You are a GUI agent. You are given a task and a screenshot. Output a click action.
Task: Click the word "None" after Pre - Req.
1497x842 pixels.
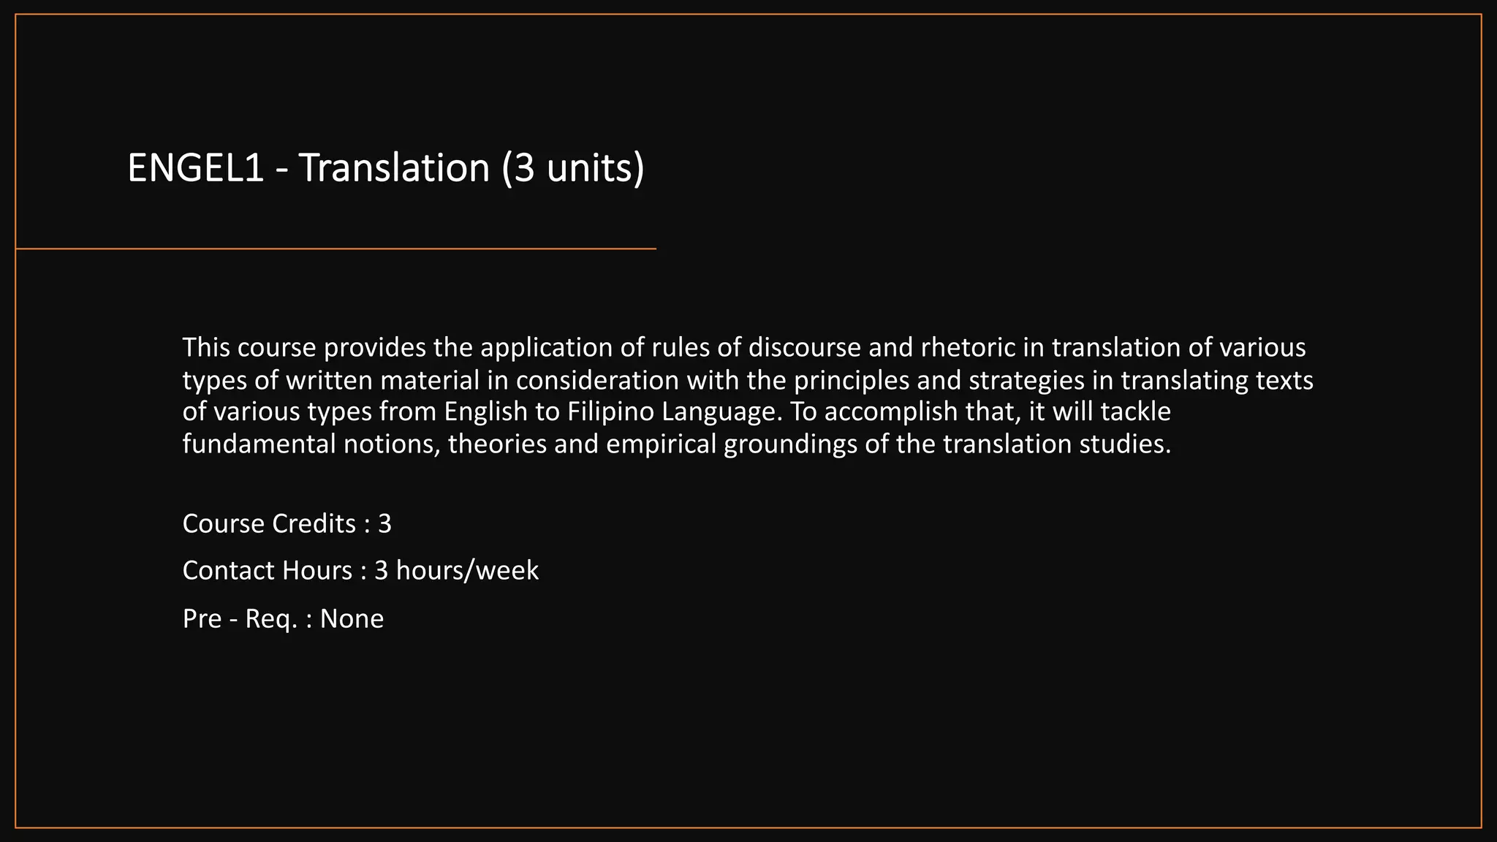(x=352, y=619)
